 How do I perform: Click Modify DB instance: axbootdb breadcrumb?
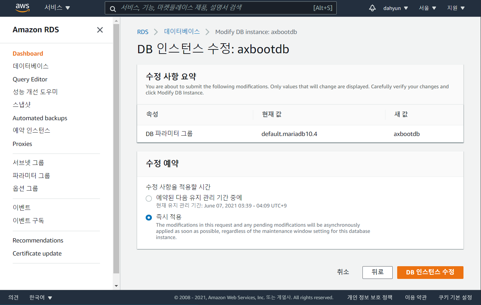pos(256,32)
